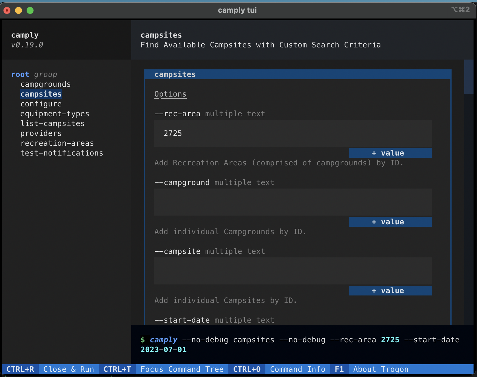This screenshot has width=477, height=377.
Task: Click CTRL+T Focus Command Tree
Action: point(164,369)
